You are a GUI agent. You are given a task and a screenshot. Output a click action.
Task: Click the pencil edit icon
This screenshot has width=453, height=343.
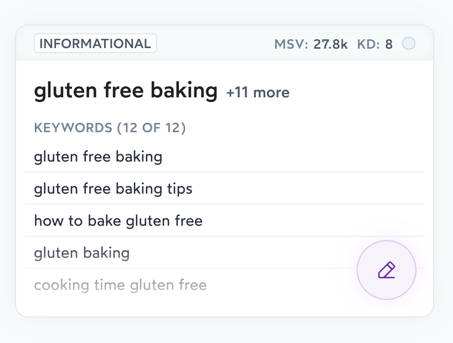pyautogui.click(x=387, y=270)
